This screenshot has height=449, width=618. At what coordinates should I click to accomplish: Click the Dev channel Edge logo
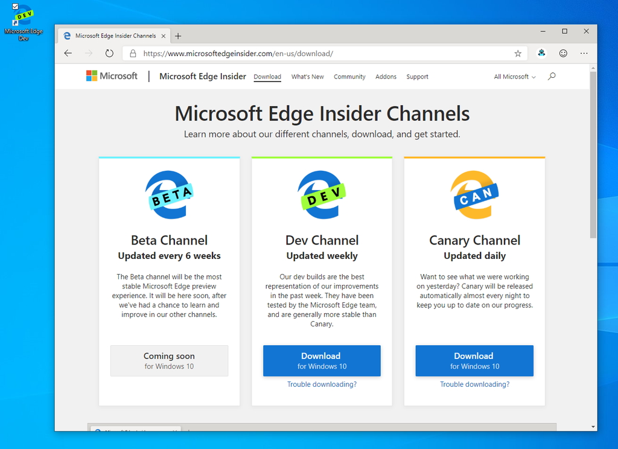click(x=322, y=193)
